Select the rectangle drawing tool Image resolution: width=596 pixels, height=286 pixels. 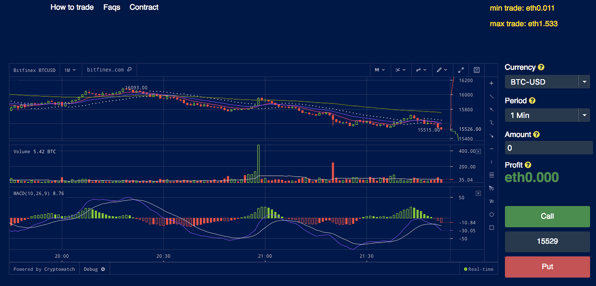tap(491, 227)
